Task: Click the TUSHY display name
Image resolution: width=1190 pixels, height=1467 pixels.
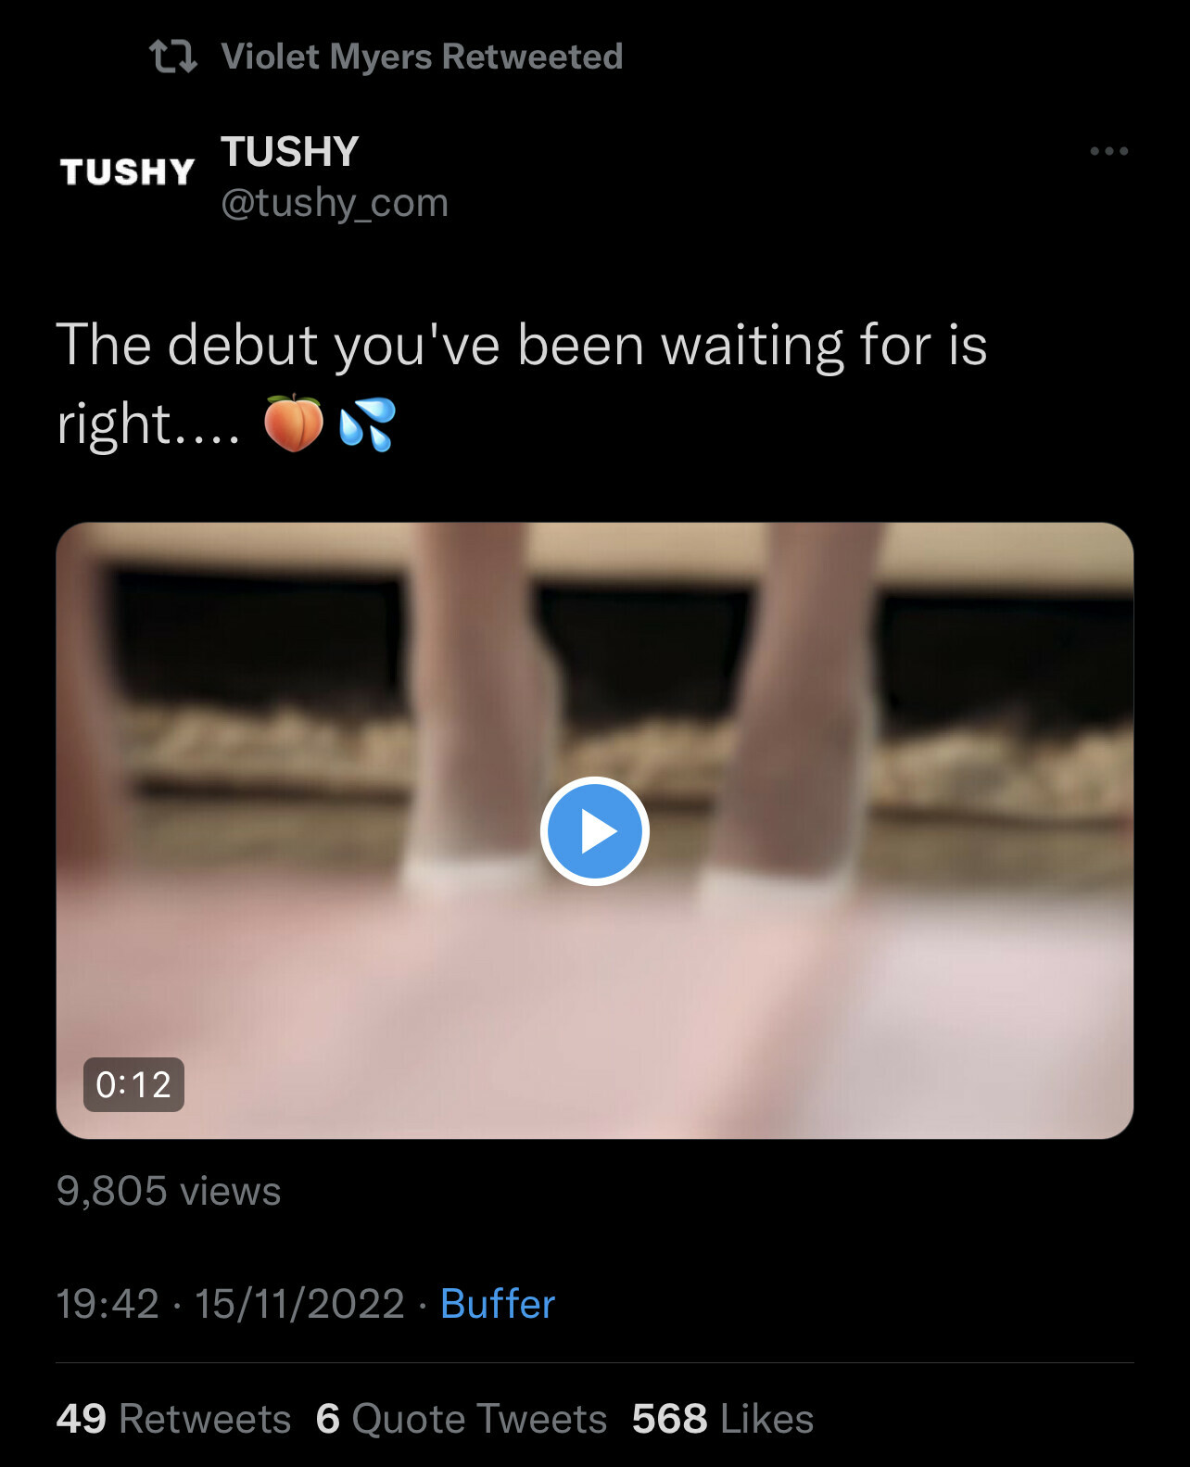Action: pos(289,152)
